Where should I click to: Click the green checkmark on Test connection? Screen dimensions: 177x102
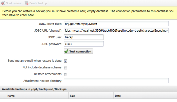tap(66, 51)
